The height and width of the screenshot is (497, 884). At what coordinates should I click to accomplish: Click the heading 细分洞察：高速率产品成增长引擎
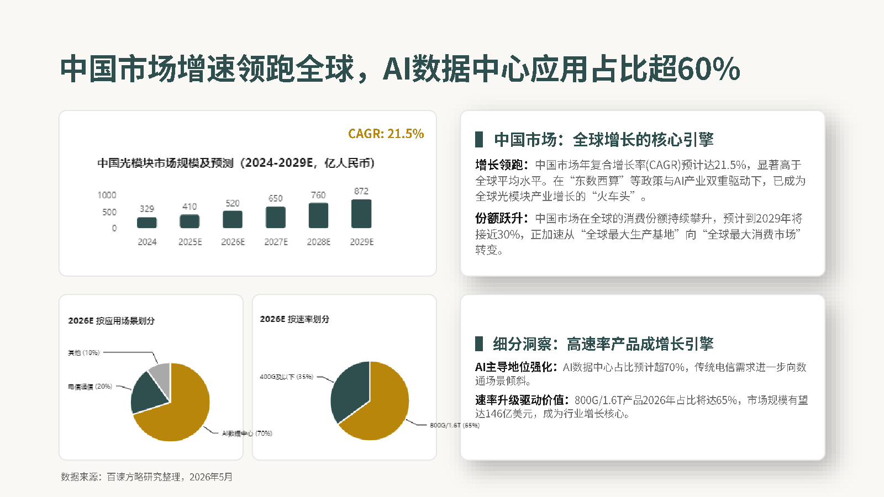603,344
